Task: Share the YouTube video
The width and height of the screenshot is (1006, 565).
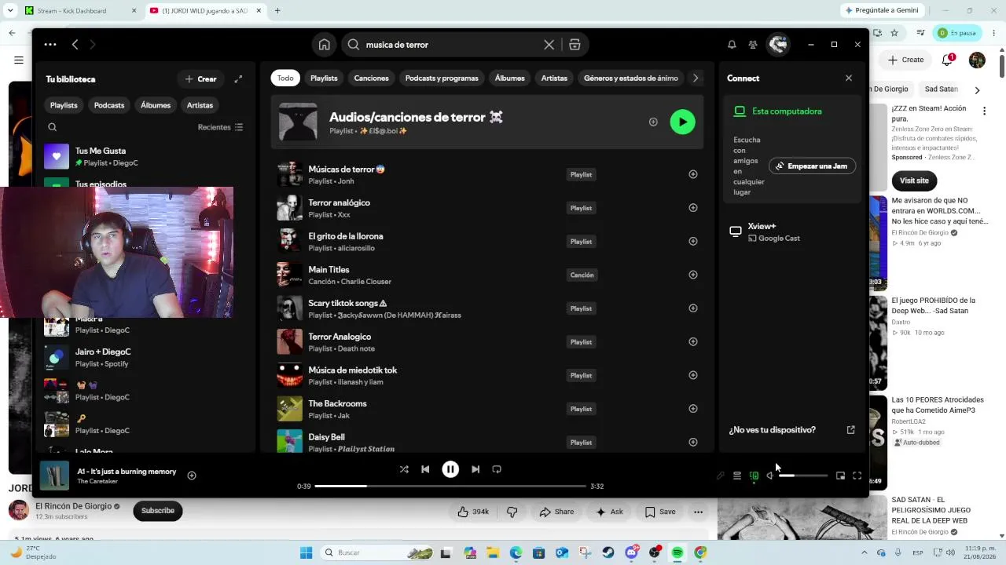Action: (x=556, y=512)
